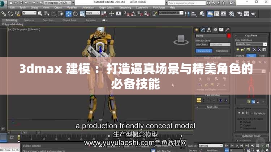The height and width of the screenshot is (152, 271).
Task: Open the MAXScript menu
Action: [159, 8]
